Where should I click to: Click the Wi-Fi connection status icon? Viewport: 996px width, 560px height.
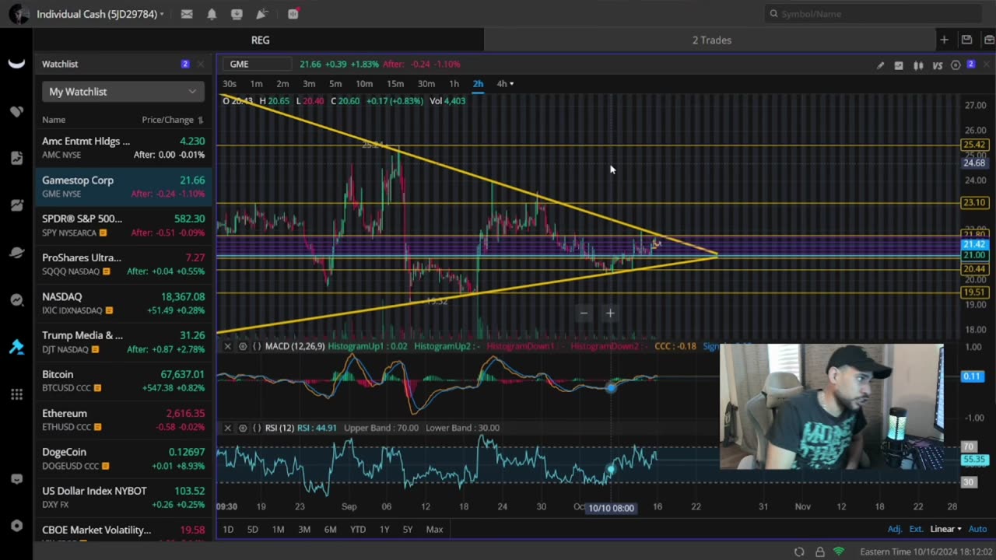(839, 551)
